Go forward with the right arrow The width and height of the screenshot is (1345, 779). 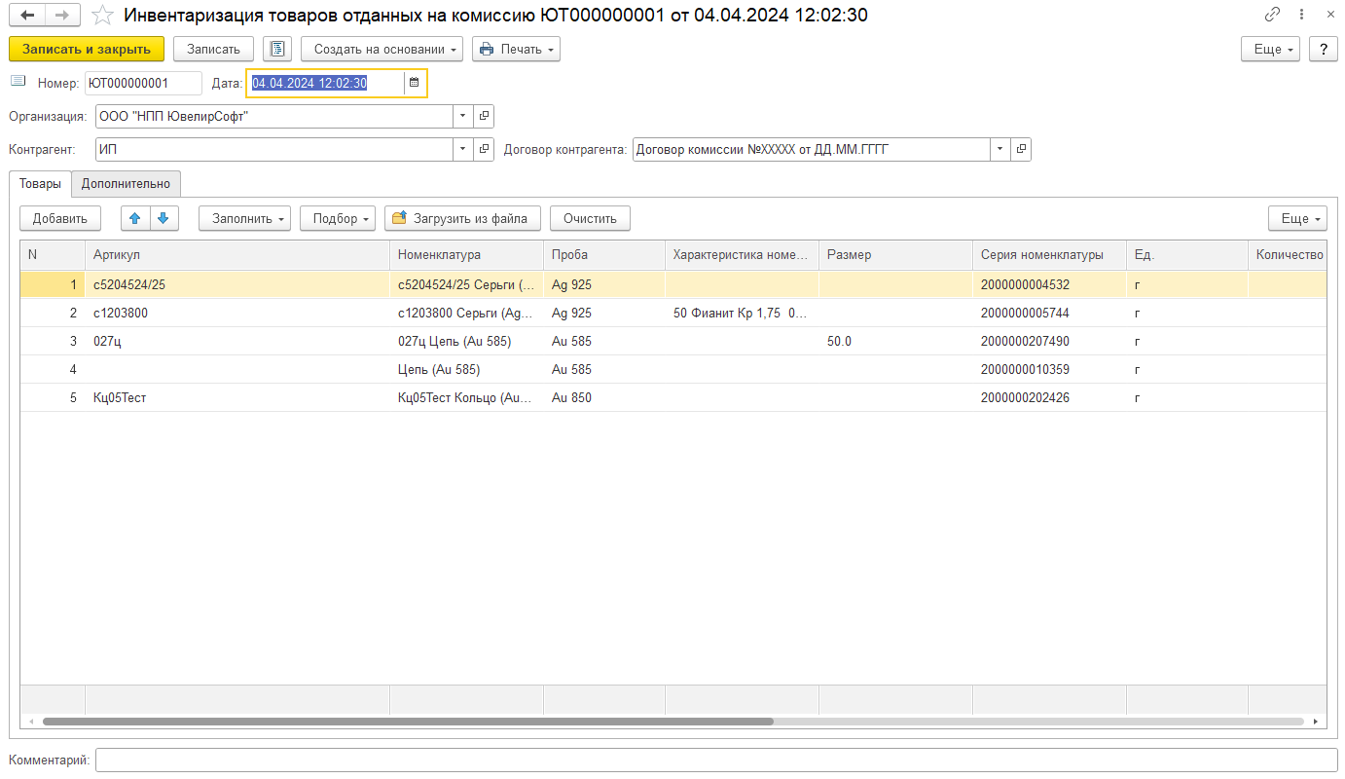coord(62,15)
